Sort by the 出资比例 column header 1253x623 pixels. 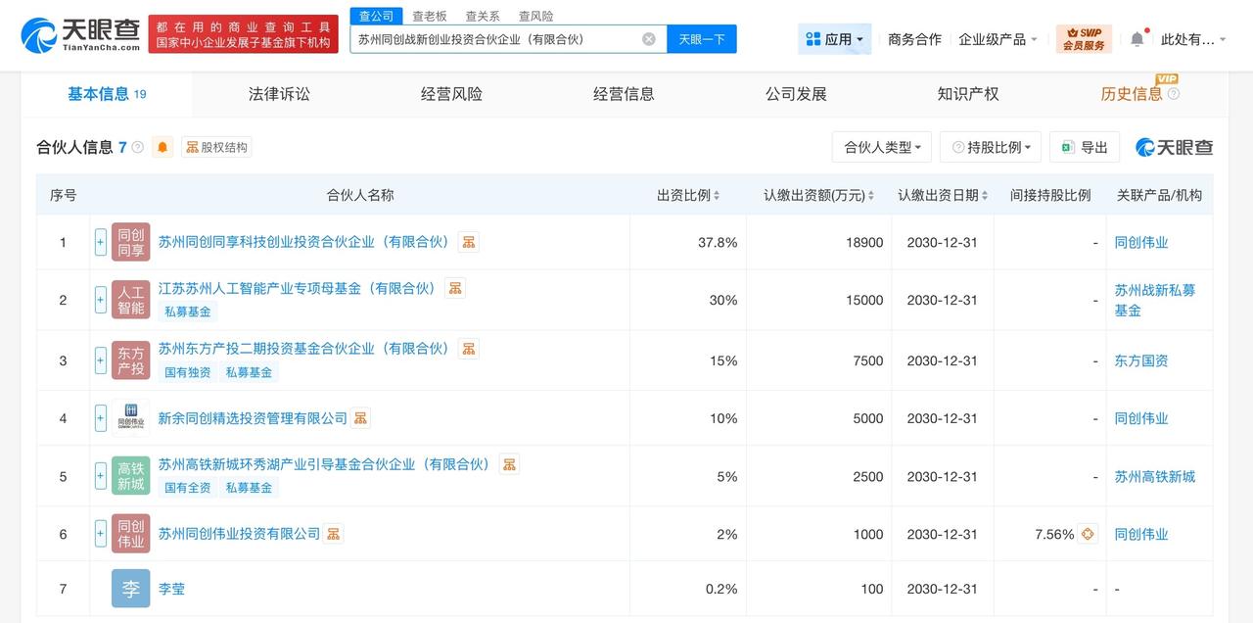click(x=688, y=195)
